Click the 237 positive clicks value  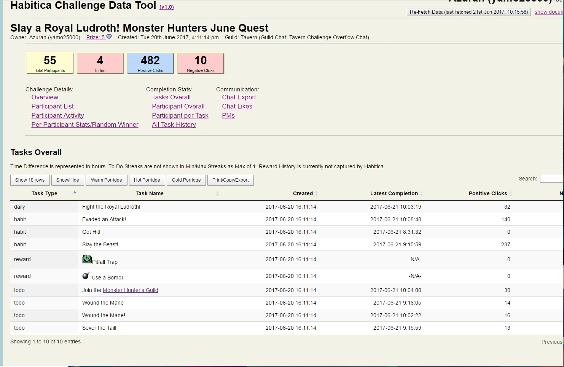pos(506,244)
